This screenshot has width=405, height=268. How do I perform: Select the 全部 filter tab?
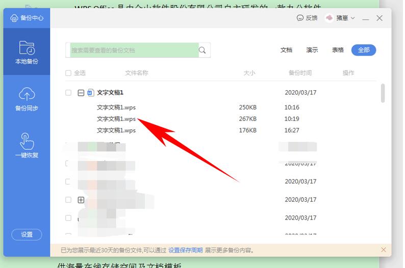tap(363, 50)
